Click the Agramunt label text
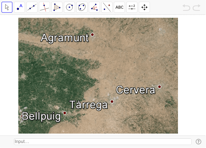206x148 pixels. point(65,38)
